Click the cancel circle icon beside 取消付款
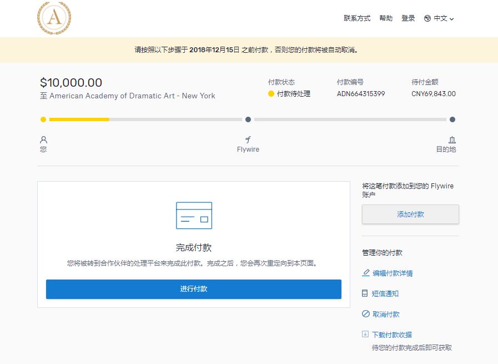This screenshot has width=498, height=364. point(365,314)
